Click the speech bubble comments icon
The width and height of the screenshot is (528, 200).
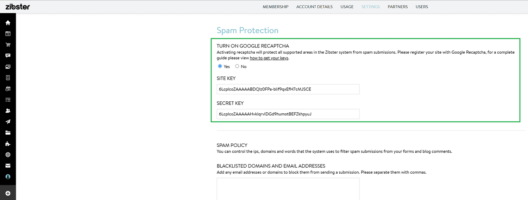pos(8,56)
